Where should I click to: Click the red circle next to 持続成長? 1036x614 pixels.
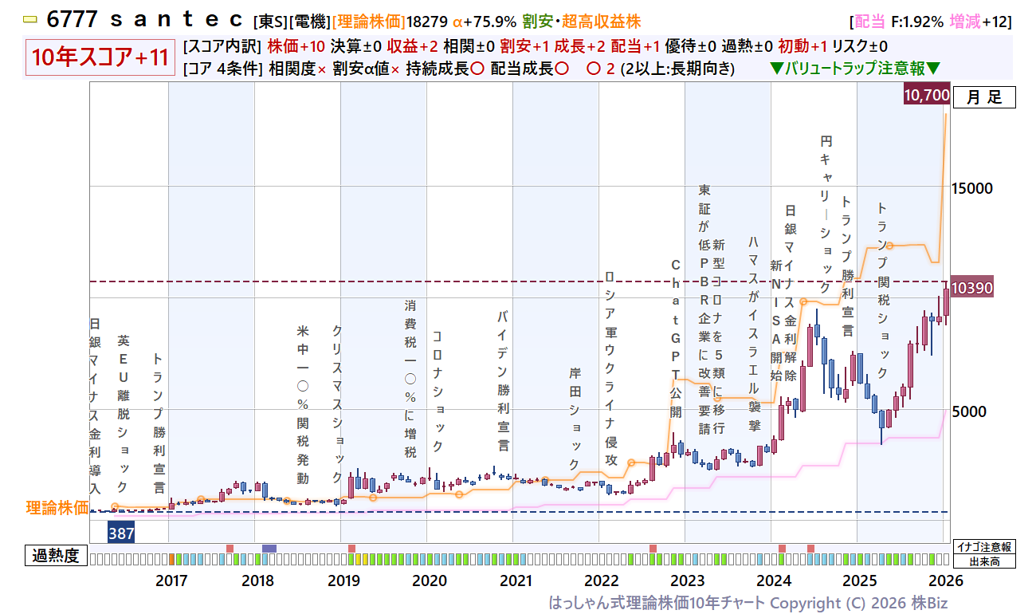pyautogui.click(x=477, y=69)
